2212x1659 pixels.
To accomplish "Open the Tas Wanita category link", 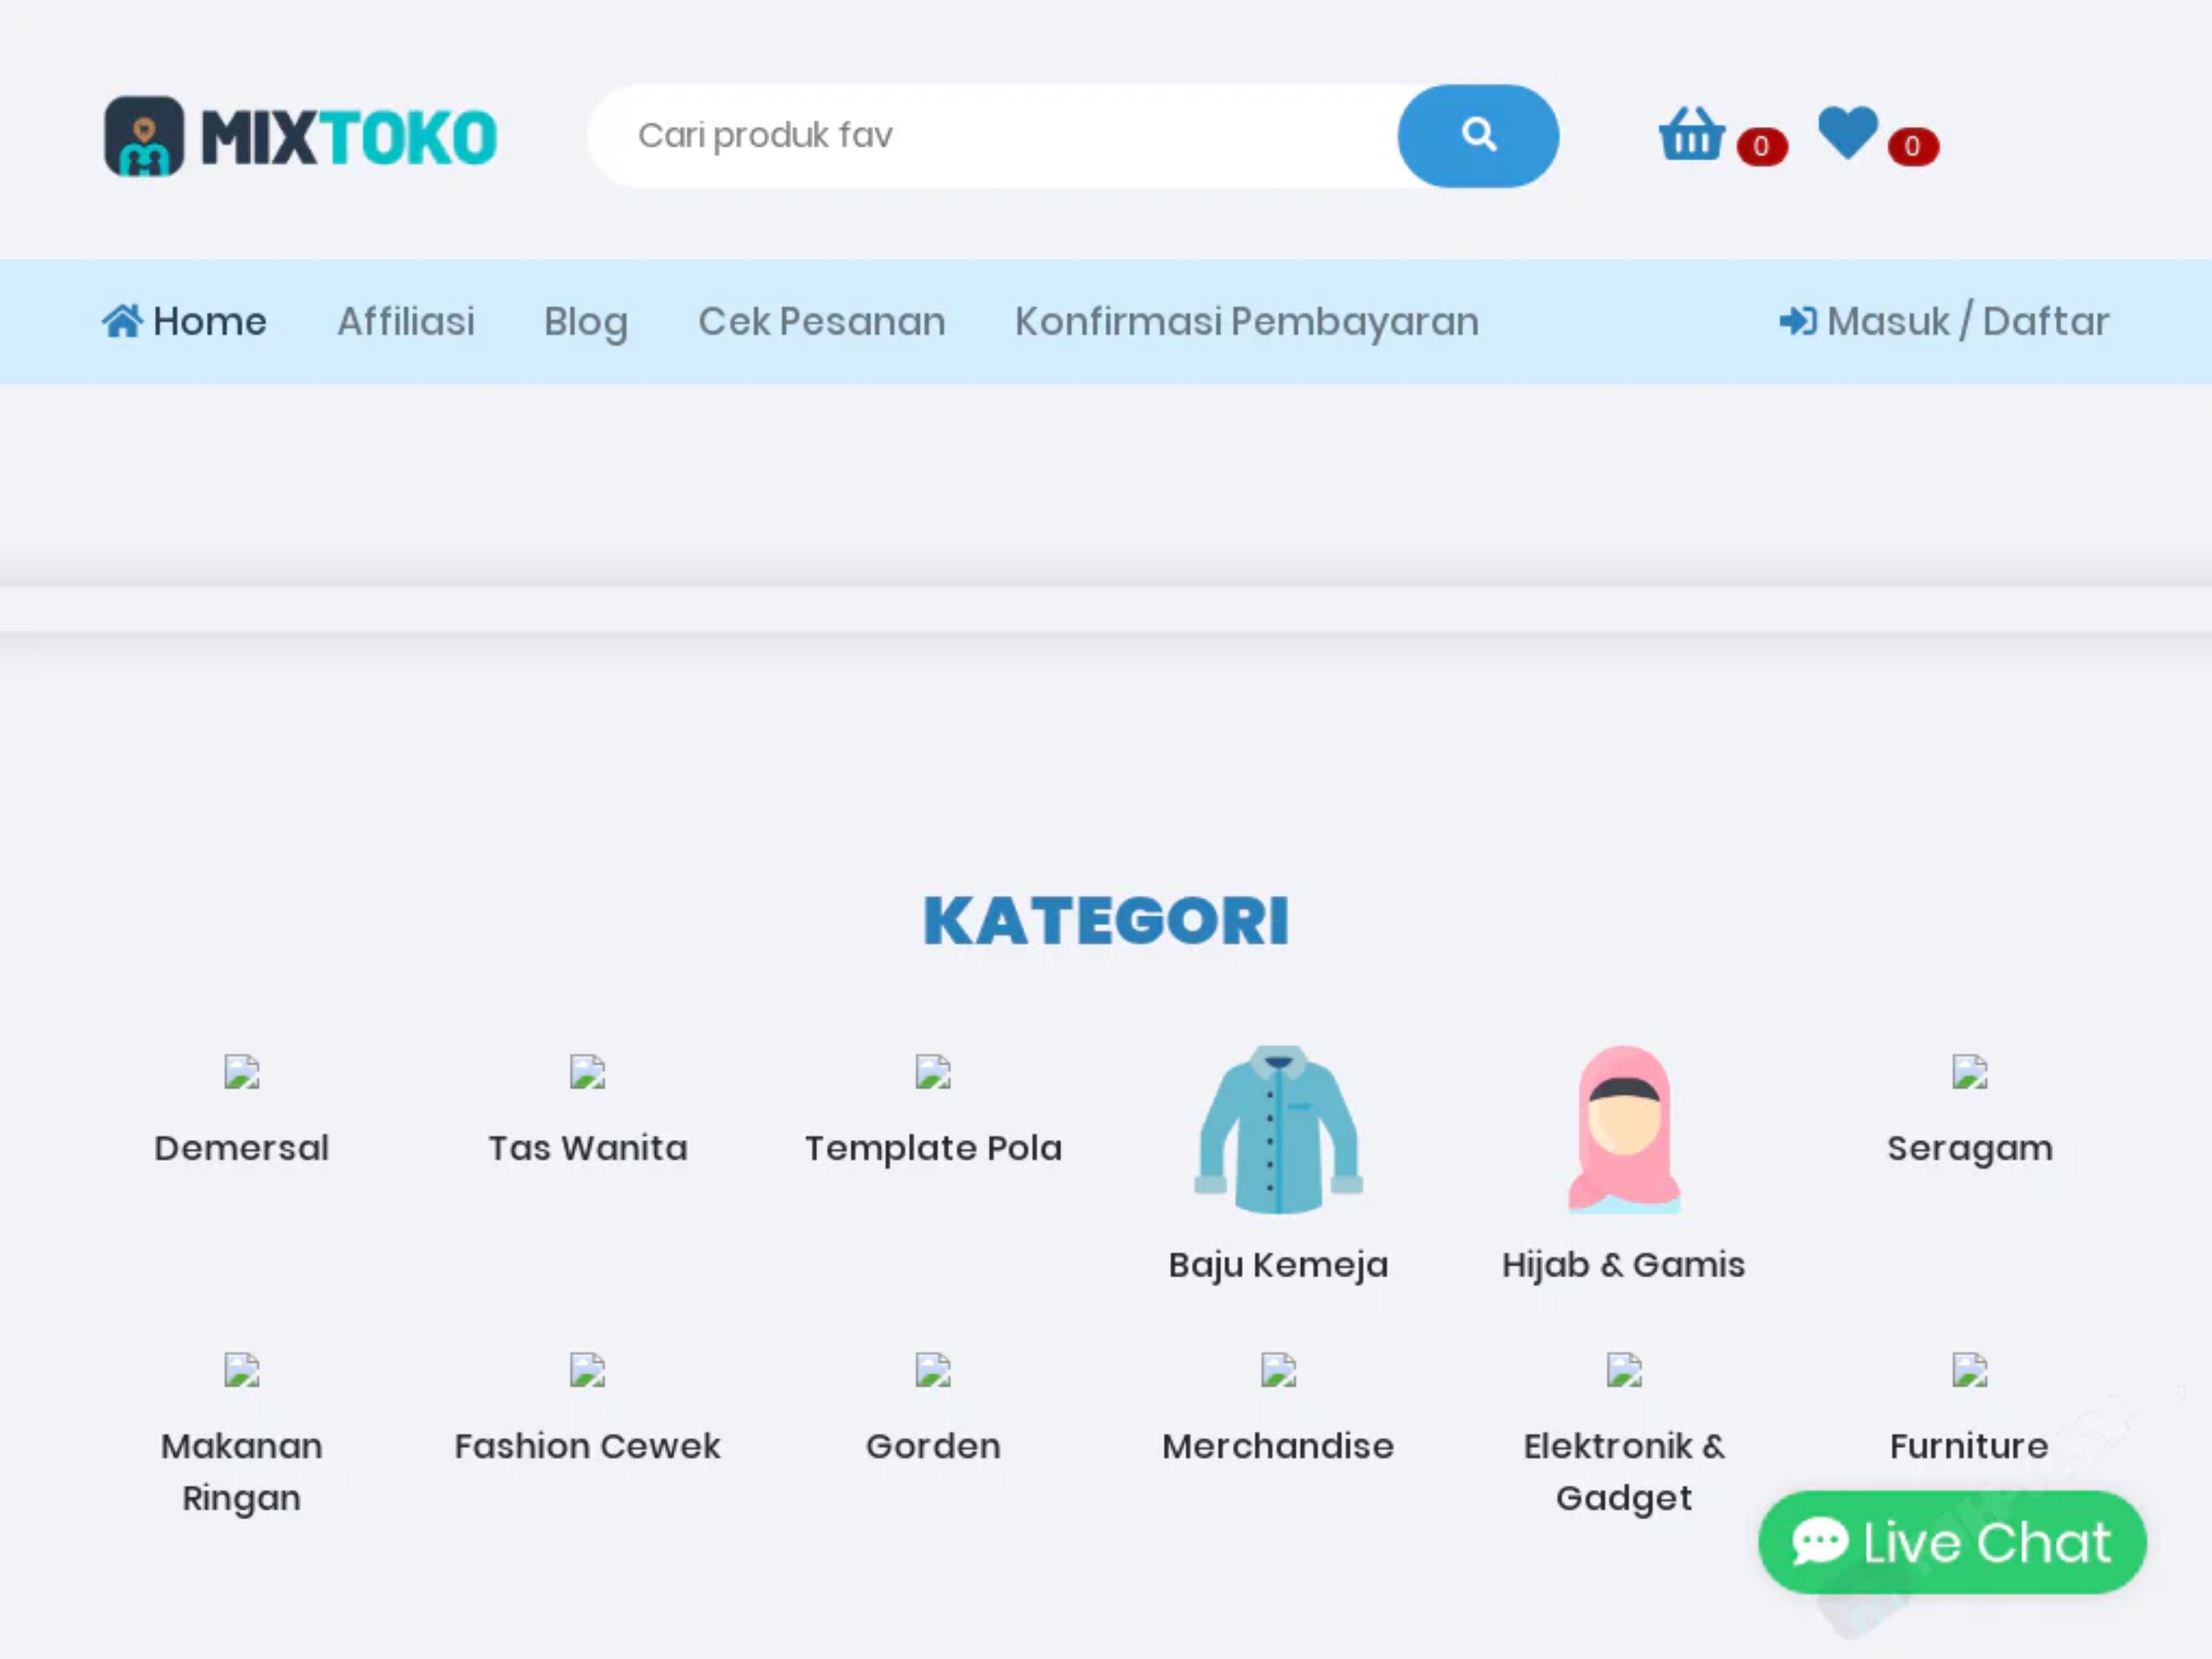I will pos(587,1147).
